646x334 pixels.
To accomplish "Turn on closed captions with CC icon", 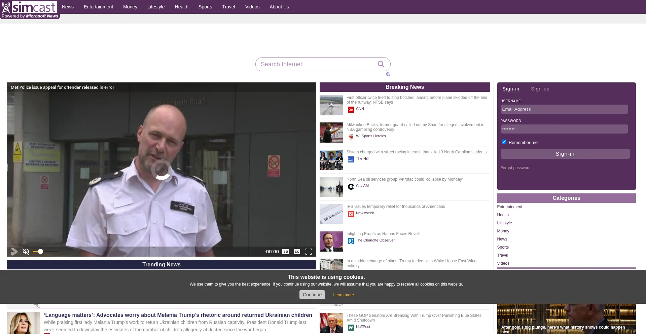I will [297, 252].
